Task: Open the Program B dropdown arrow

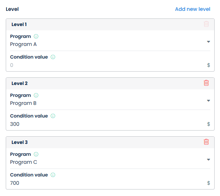Action: 208,101
